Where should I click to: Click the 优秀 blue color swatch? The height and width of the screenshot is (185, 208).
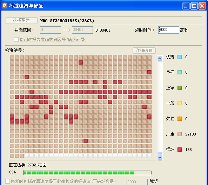(x=180, y=57)
